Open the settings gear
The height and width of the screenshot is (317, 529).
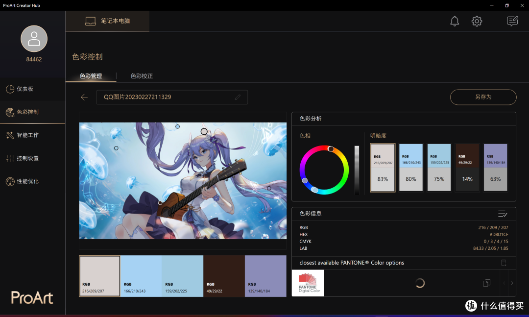click(477, 21)
